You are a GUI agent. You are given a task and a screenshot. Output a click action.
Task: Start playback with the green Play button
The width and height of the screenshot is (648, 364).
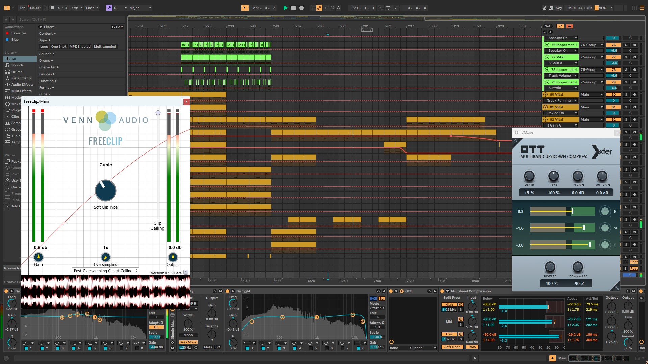[x=285, y=8]
